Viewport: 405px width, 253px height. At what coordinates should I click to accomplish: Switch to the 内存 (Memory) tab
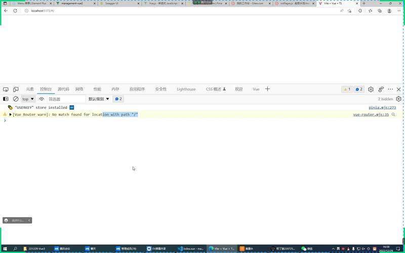(115, 89)
